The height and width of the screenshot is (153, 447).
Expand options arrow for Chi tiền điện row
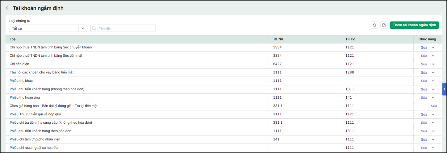click(433, 64)
